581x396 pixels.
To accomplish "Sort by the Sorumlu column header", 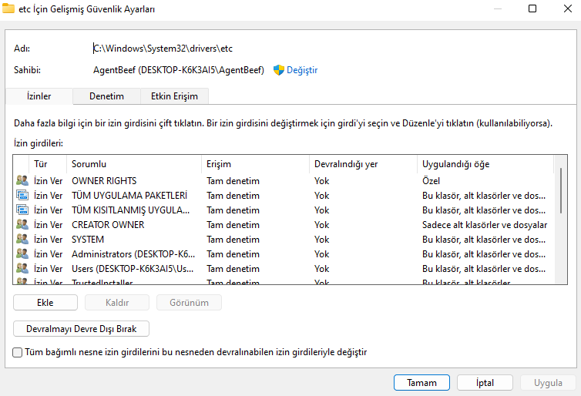I will tap(134, 164).
